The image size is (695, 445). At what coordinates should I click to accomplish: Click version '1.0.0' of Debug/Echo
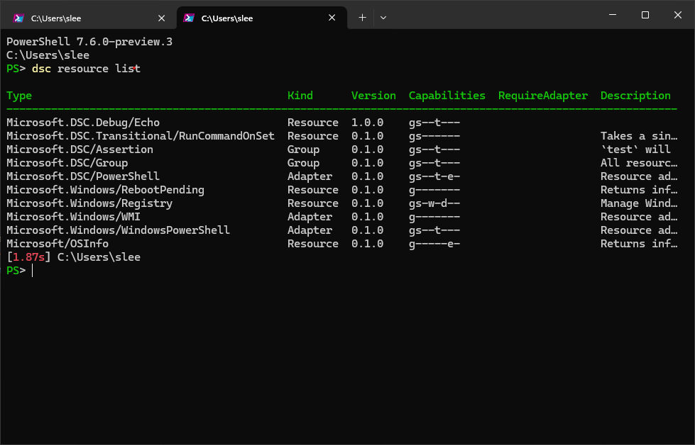point(368,123)
